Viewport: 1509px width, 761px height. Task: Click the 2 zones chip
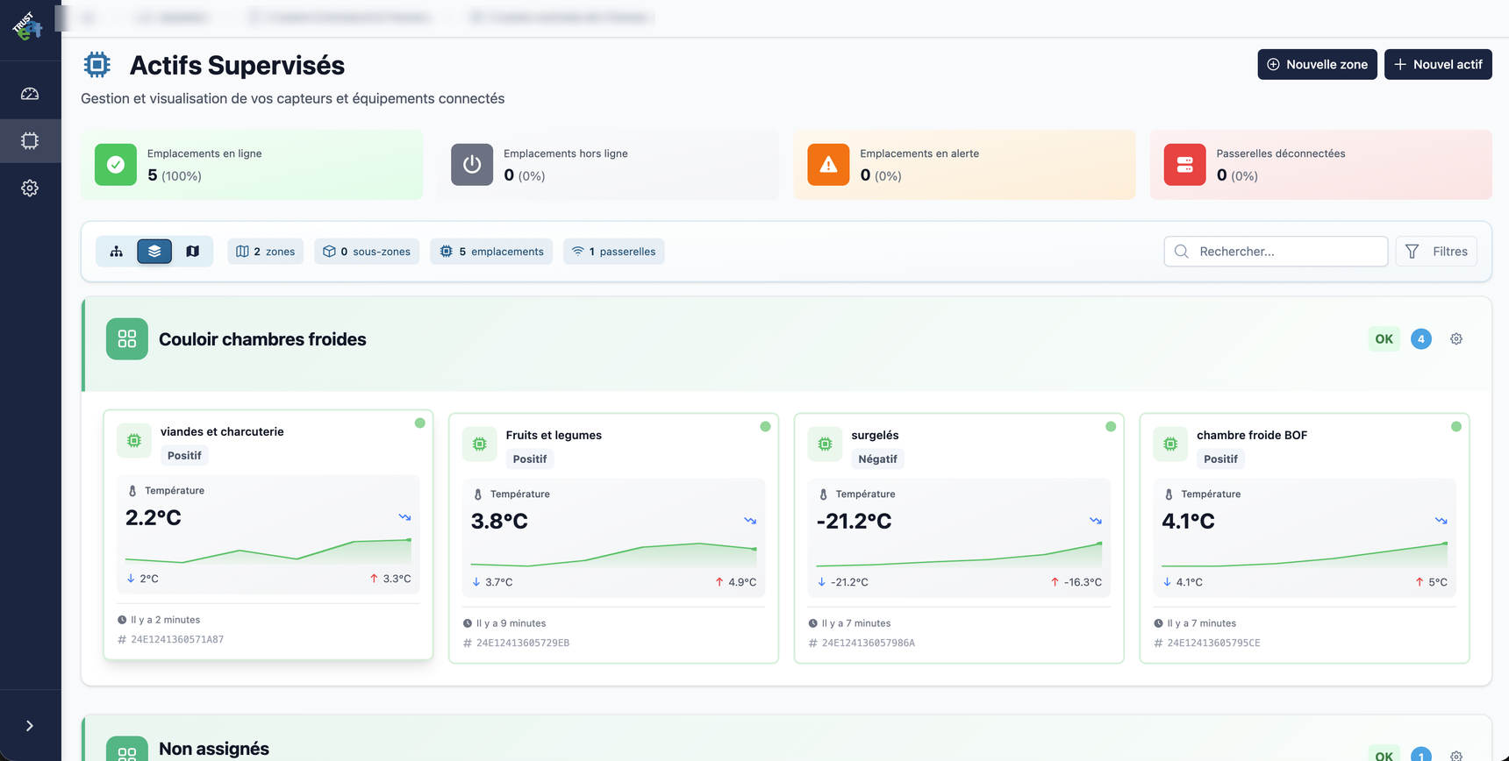[266, 252]
